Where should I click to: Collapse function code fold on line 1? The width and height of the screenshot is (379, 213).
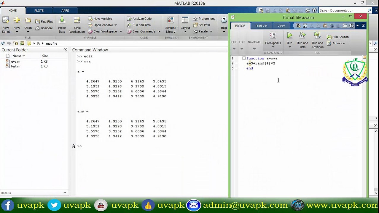pos(244,58)
